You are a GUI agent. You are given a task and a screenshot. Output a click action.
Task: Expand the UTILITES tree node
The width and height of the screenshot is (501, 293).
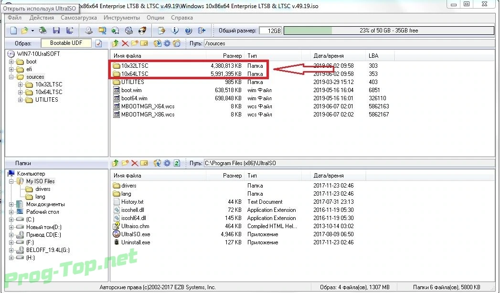pos(20,100)
